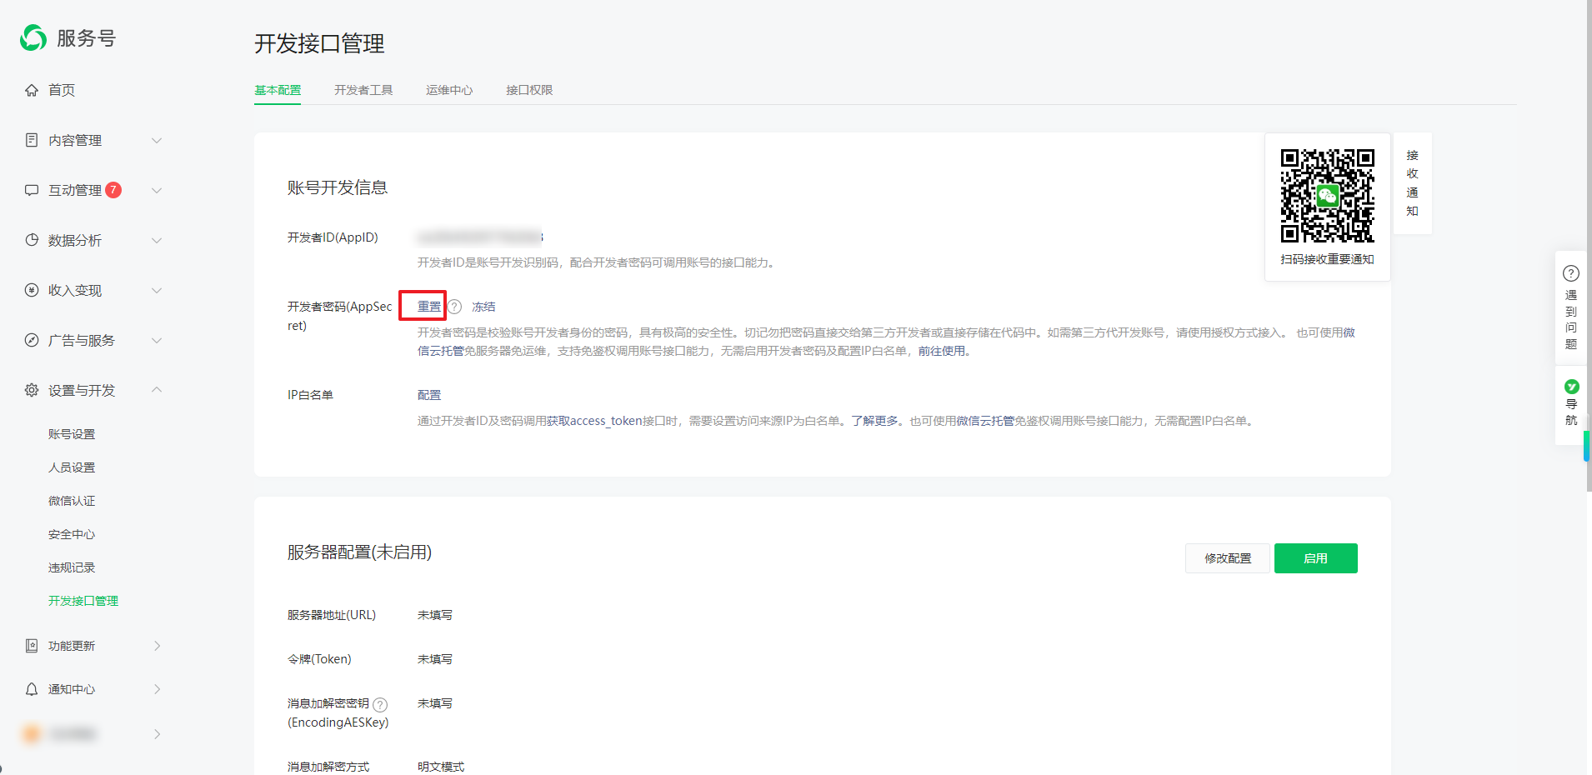Screen dimensions: 1592x775
Task: Click 扫码接收重要通知 caption
Action: [x=1328, y=259]
